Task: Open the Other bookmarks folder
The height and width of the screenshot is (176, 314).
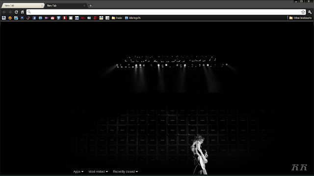Action: tap(300, 18)
